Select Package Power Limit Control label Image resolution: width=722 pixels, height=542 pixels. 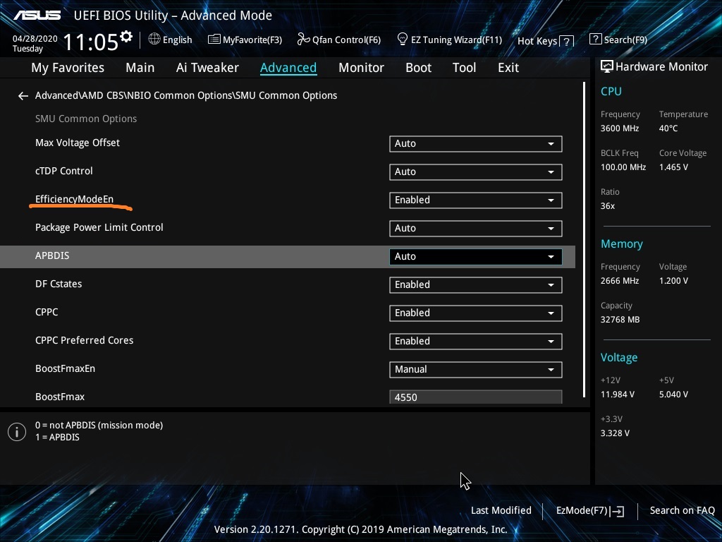(99, 228)
